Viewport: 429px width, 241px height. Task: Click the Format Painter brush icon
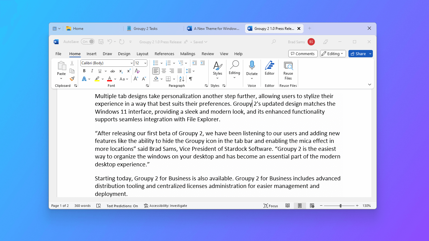click(72, 79)
